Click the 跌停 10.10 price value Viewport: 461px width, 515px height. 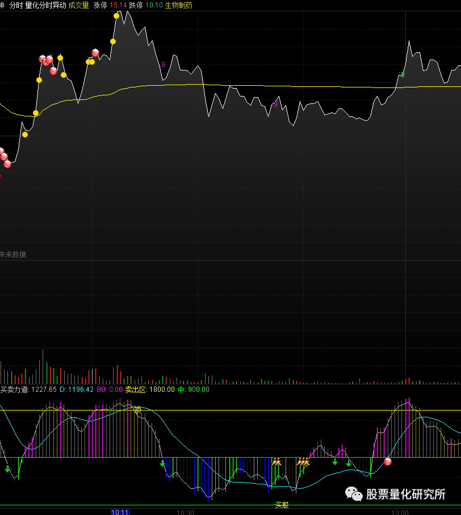point(146,5)
